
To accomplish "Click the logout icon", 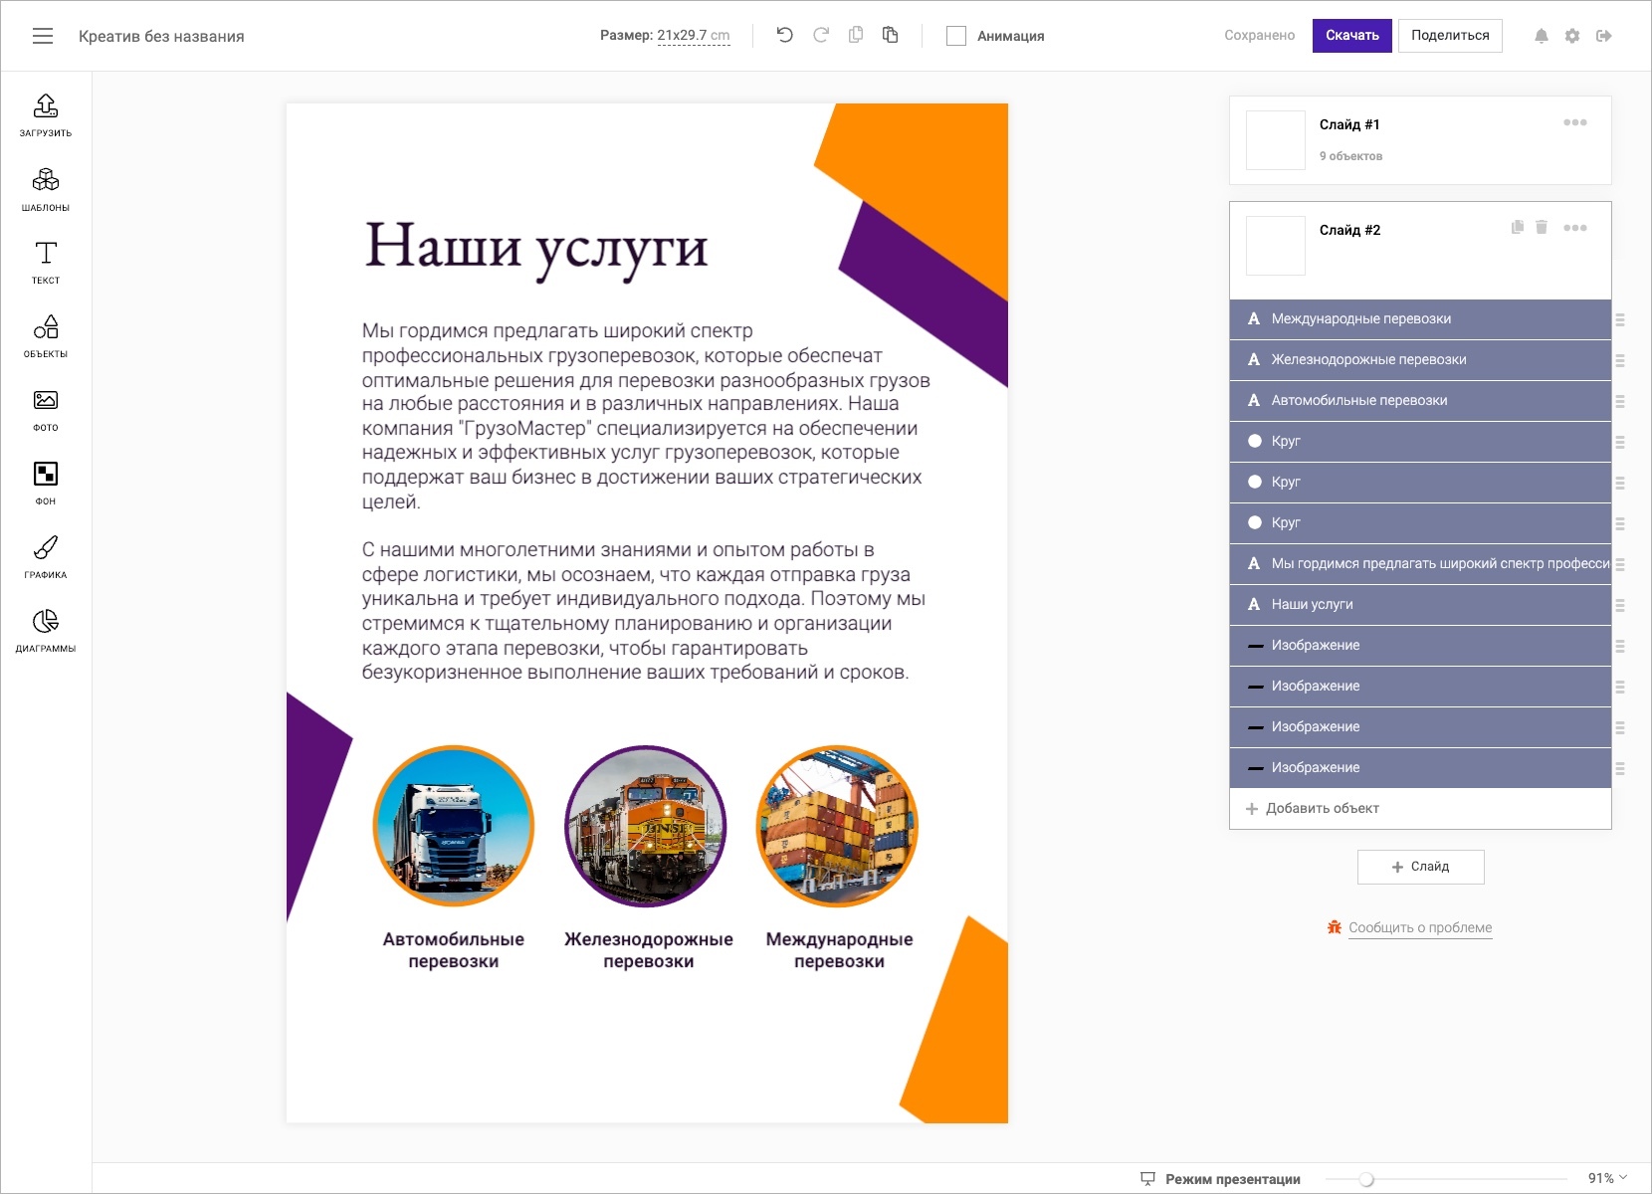I will [x=1604, y=36].
